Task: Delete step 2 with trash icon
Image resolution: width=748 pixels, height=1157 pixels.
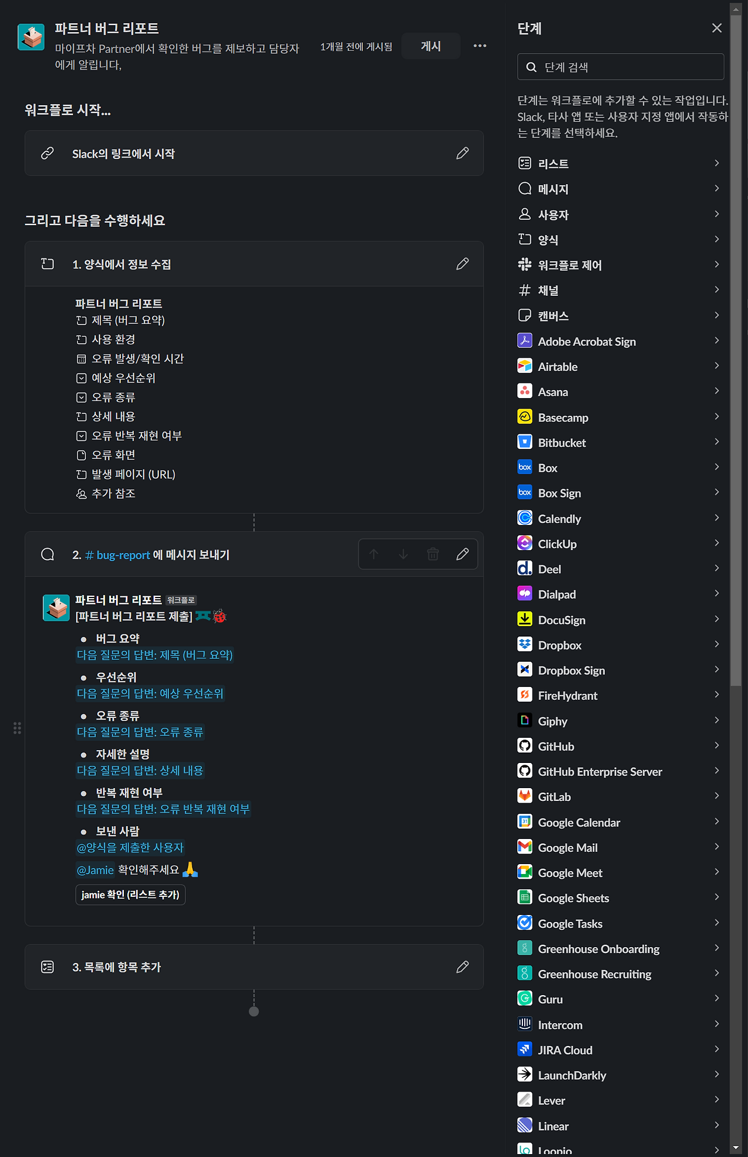Action: point(433,554)
